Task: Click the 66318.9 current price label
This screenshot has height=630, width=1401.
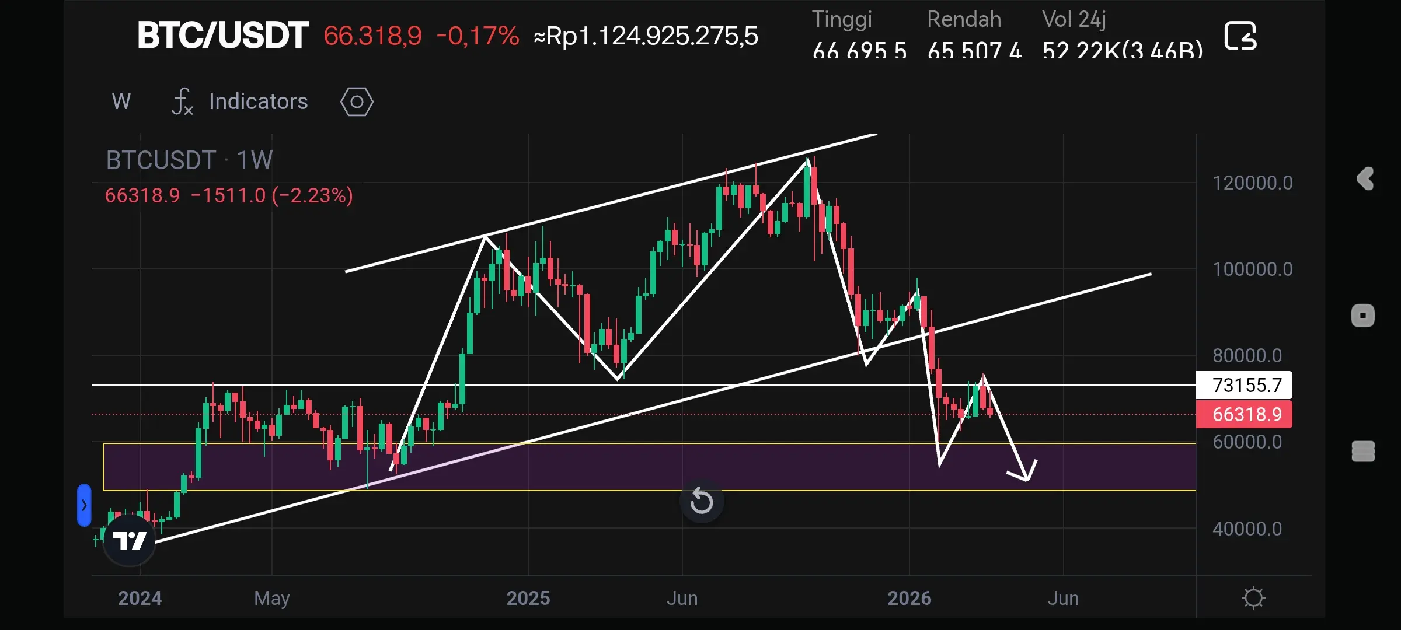Action: point(1244,414)
